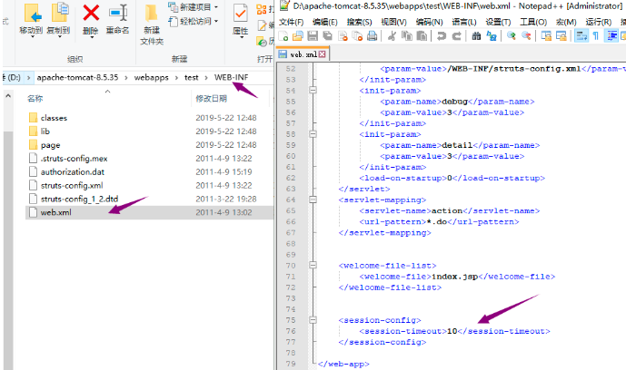Collapse the fold marker at line 54
Image resolution: width=626 pixels, height=370 pixels.
tap(313, 91)
